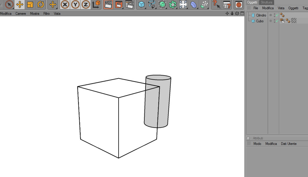Toggle X axis lock
This screenshot has width=308, height=177.
(65, 5)
